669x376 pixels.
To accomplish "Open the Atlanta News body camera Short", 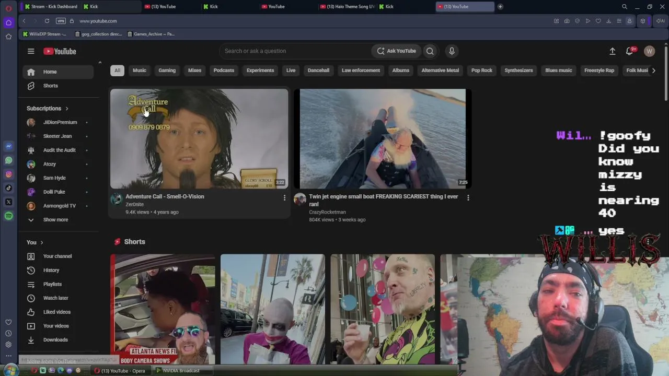I will point(163,309).
